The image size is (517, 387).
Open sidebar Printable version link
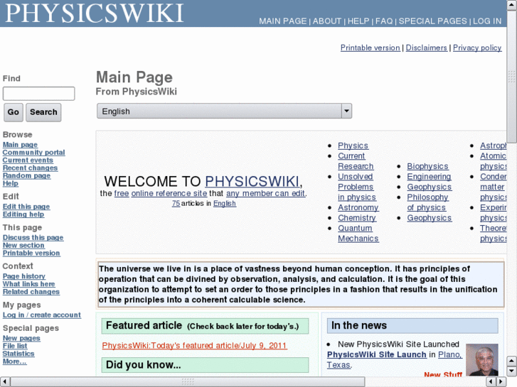click(31, 253)
